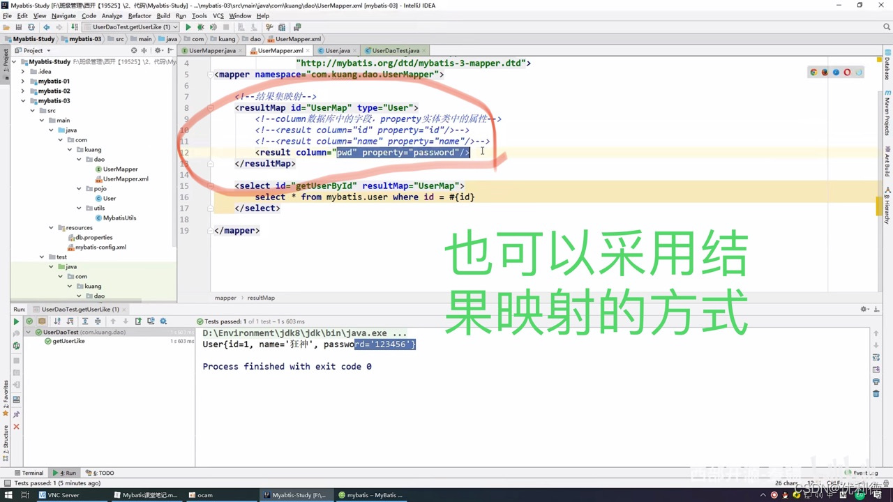Synchronize project with the refresh toolbar icon
Viewport: 893px width, 502px height.
[31, 27]
